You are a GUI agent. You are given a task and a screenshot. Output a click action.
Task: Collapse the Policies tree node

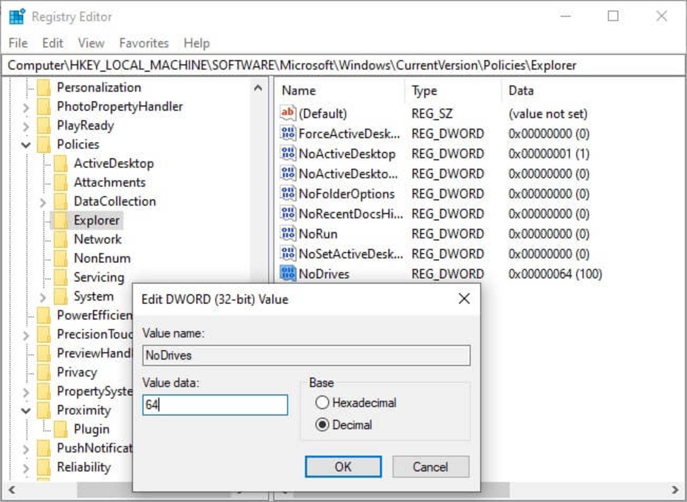[x=26, y=145]
